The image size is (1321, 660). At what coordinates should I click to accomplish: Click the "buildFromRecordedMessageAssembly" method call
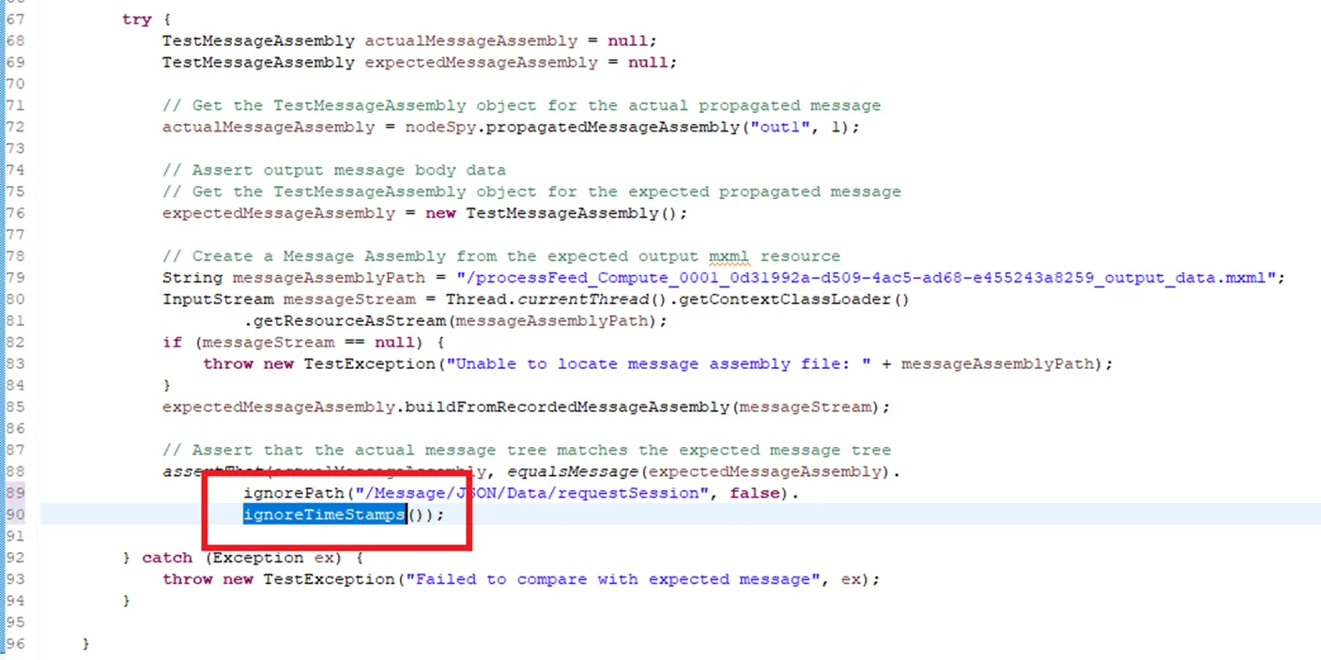(568, 407)
